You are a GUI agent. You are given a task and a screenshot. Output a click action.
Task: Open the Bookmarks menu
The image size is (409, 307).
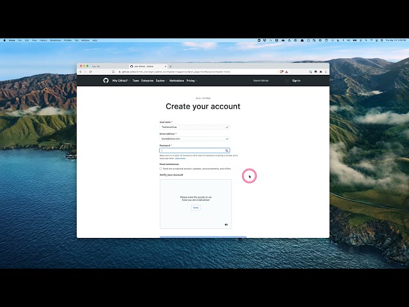tap(56, 40)
